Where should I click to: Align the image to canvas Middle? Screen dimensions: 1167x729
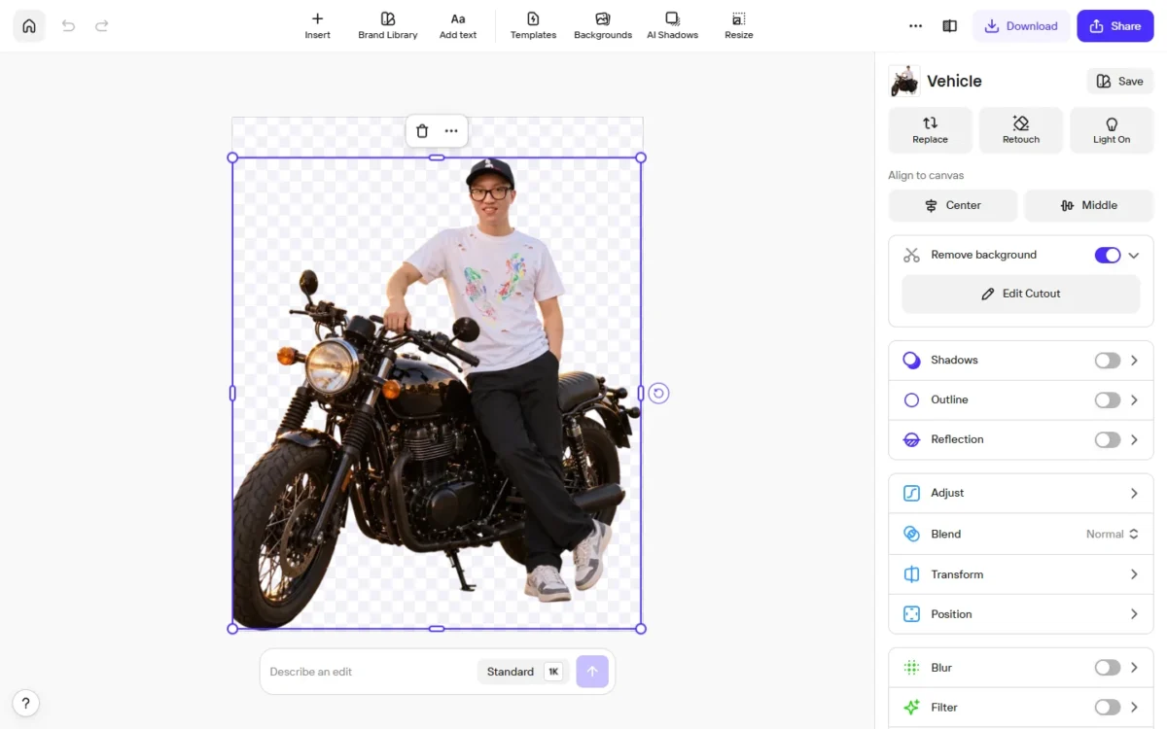point(1089,205)
